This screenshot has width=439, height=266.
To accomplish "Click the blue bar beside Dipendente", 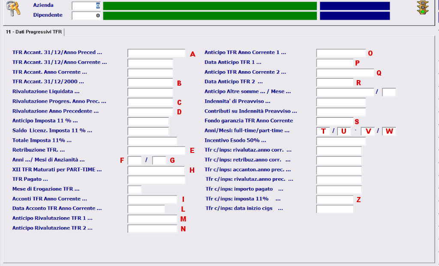I will coord(355,15).
